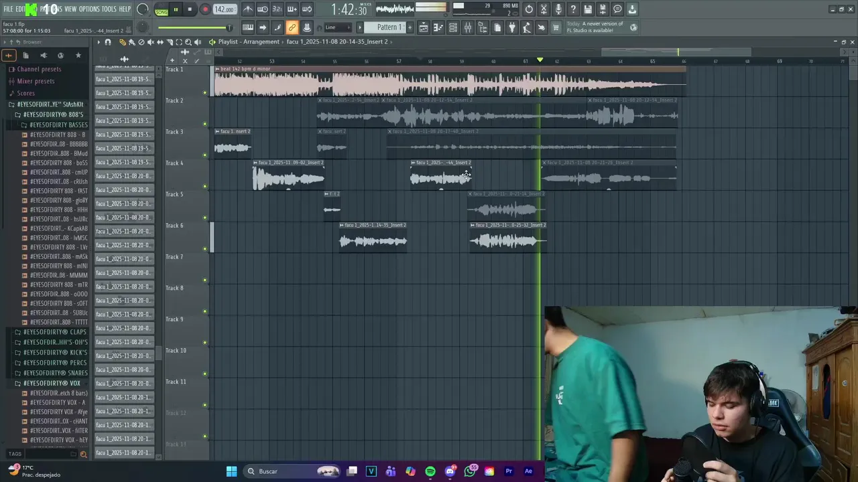
Task: Select the beat 142 bpm d minor clip
Action: coord(449,81)
